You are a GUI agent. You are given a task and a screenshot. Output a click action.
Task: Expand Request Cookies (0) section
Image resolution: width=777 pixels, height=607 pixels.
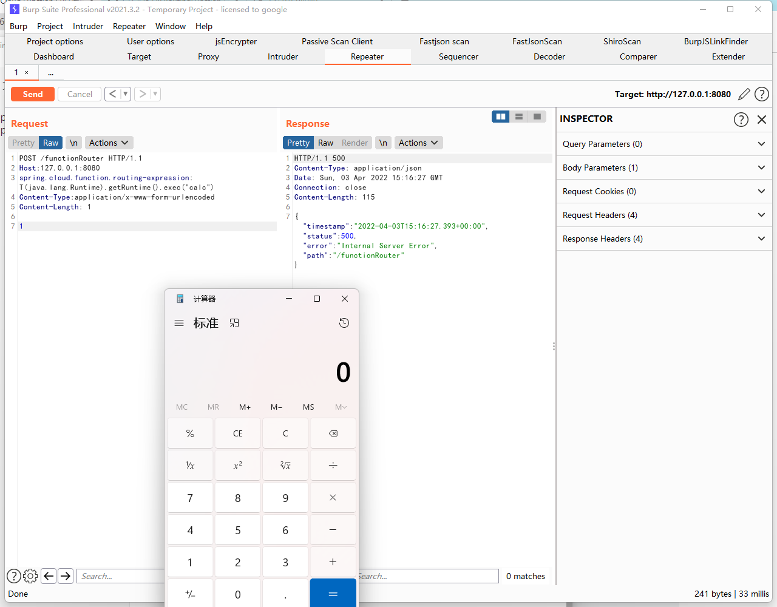[664, 191]
